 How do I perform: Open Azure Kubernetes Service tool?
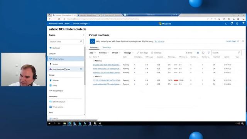coord(61,69)
